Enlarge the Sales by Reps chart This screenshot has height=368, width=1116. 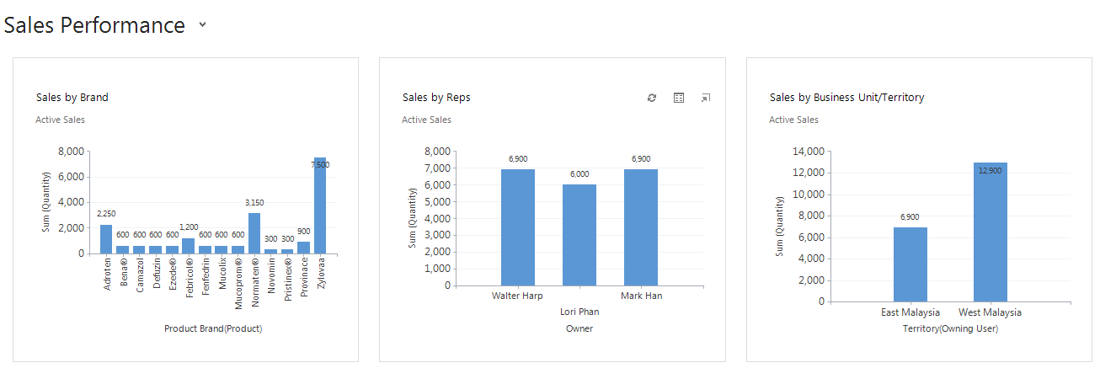pos(706,98)
